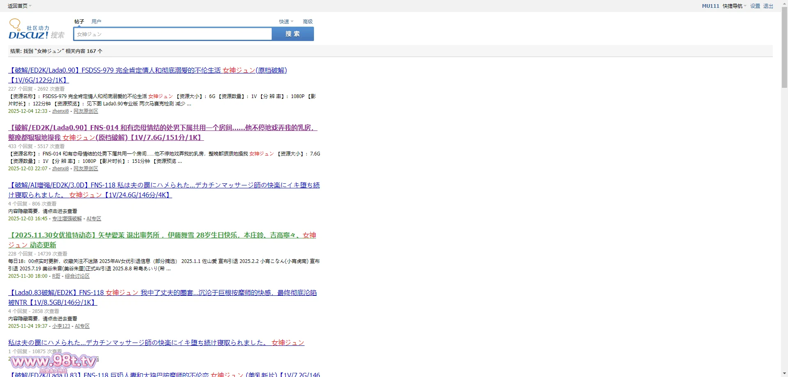The image size is (788, 377).
Task: Click the MU111 username link
Action: 710,6
